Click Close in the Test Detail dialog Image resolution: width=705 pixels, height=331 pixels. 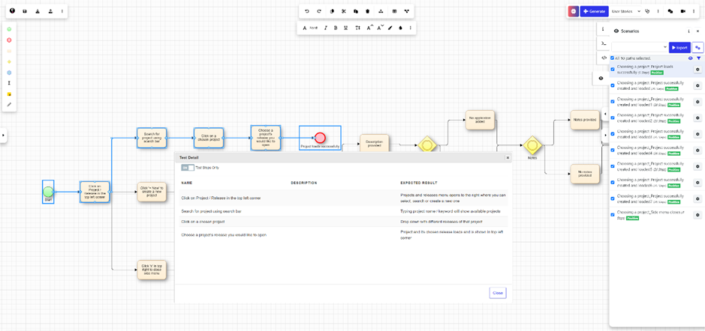498,293
